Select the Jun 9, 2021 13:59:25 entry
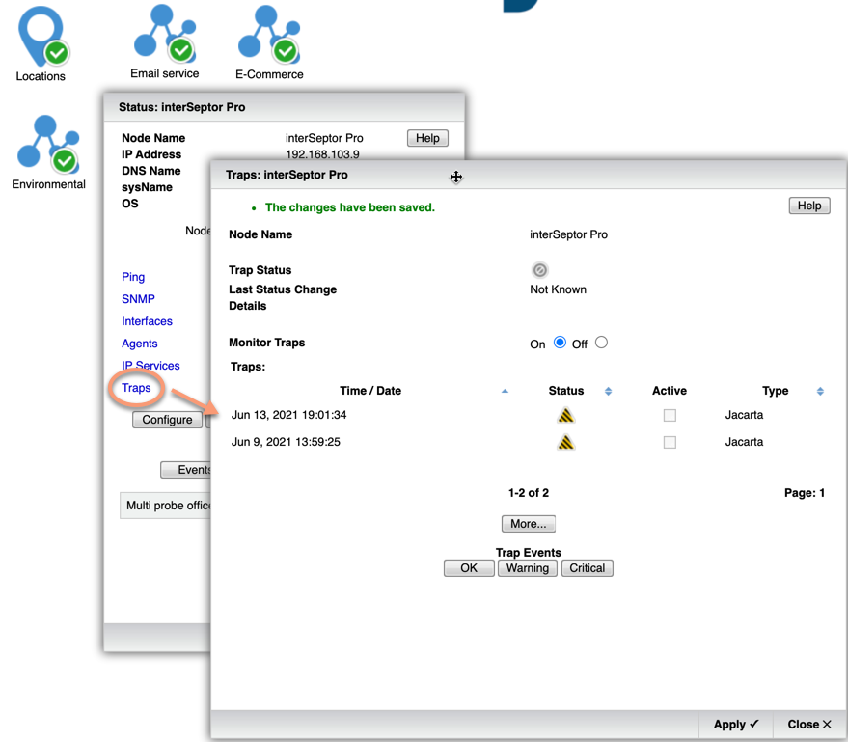This screenshot has height=742, width=848. [286, 442]
